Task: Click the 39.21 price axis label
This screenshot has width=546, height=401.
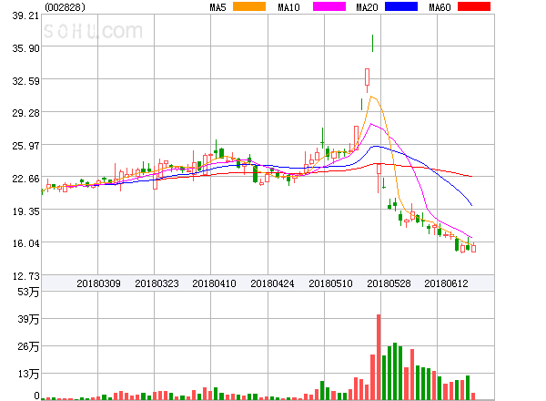Action: coord(20,16)
